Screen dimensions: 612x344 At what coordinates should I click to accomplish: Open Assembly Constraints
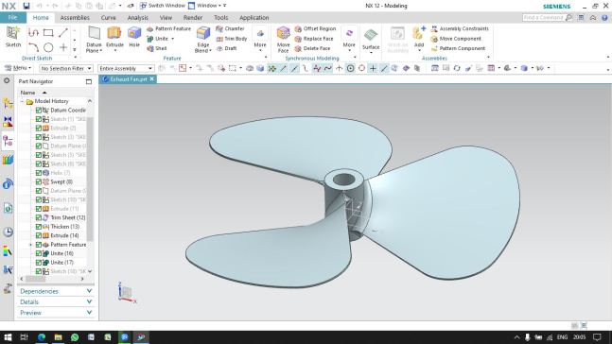coord(460,29)
